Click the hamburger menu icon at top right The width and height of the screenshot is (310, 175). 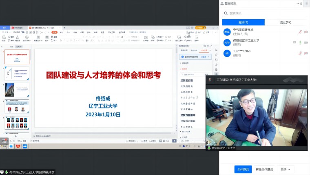(x=306, y=3)
